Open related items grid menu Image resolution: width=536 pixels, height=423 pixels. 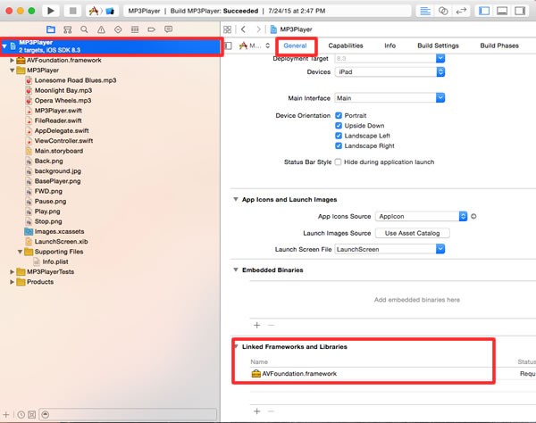(227, 29)
